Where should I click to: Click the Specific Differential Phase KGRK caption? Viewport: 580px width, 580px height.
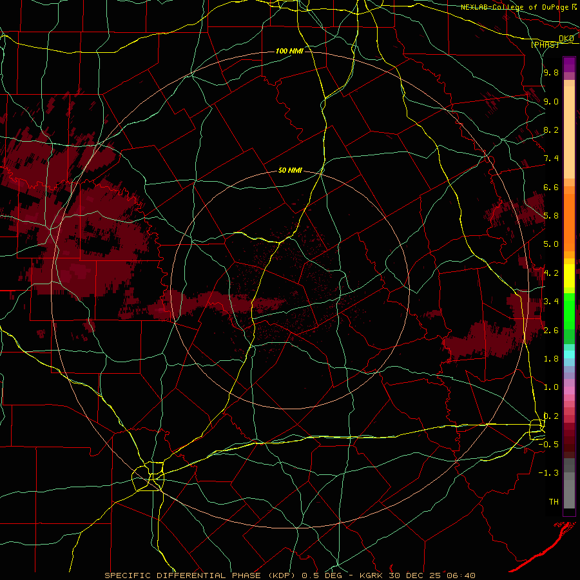[290, 575]
